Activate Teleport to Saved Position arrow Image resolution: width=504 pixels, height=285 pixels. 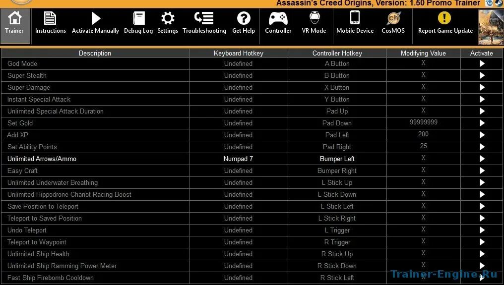coord(482,218)
